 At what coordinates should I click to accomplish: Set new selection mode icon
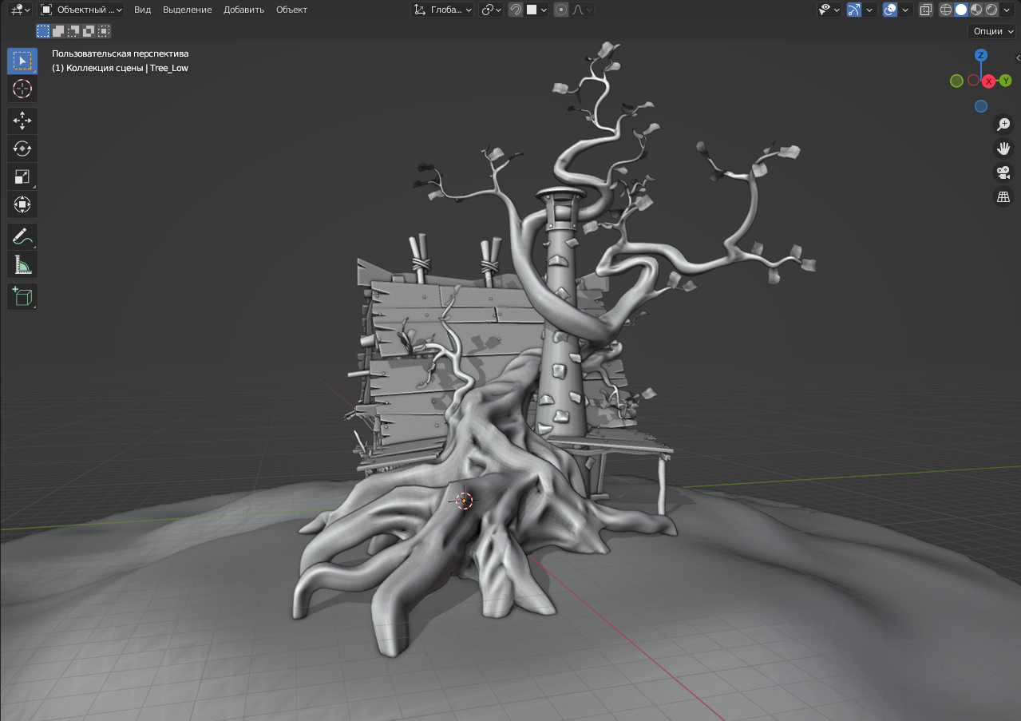click(x=43, y=31)
